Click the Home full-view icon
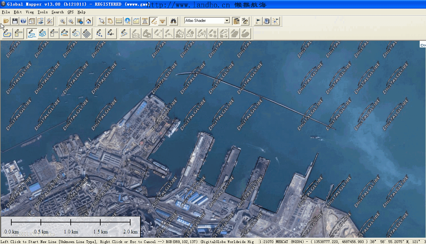The image size is (426, 244). click(x=88, y=21)
